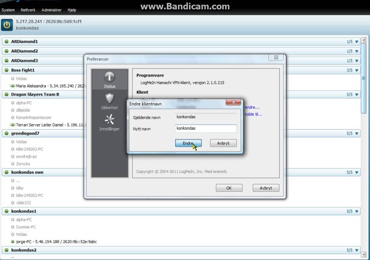Select member Dummie-PC

point(26,227)
